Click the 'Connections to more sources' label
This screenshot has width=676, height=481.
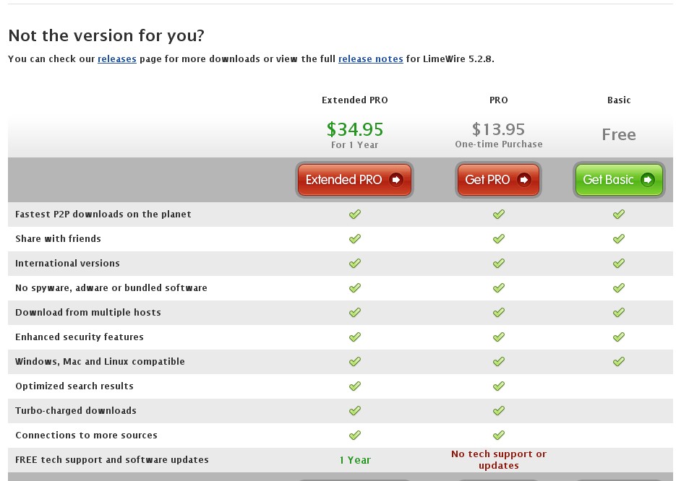coord(86,435)
